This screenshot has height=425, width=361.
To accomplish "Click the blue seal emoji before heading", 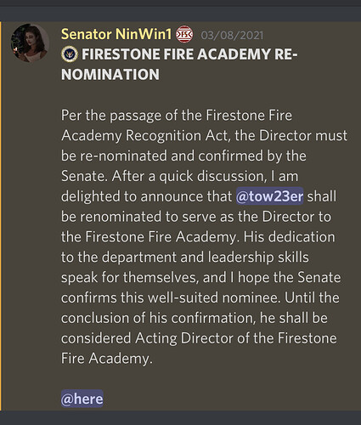I will coord(70,54).
